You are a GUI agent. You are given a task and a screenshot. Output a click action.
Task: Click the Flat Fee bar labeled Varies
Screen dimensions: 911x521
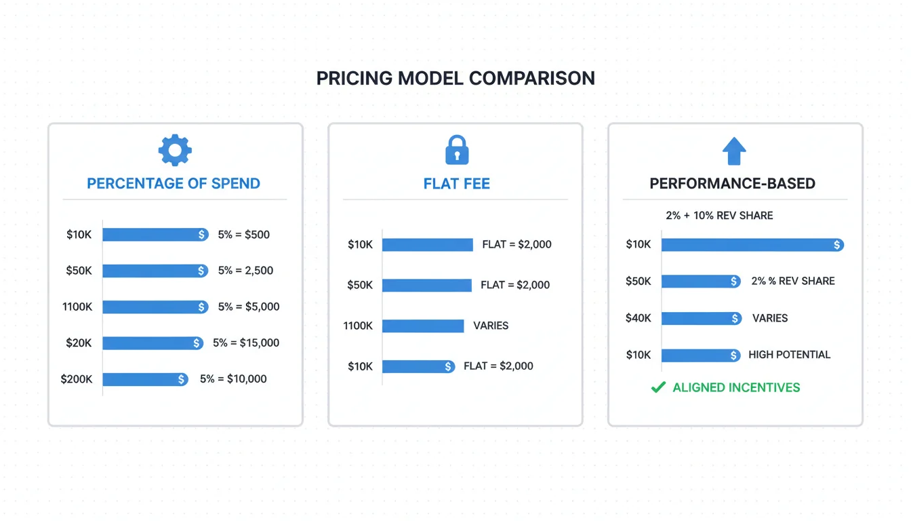tap(423, 326)
